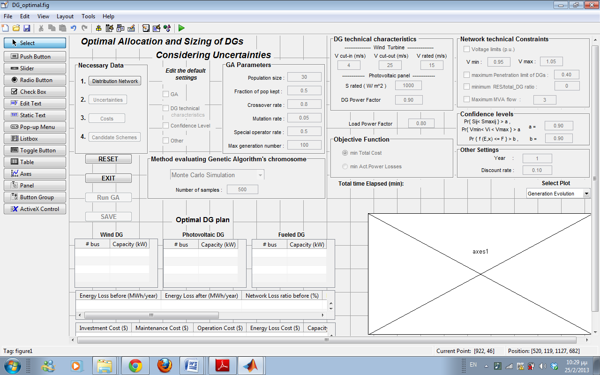Image resolution: width=600 pixels, height=375 pixels.
Task: Open the M-file Editor icon
Action: pyautogui.click(x=146, y=28)
